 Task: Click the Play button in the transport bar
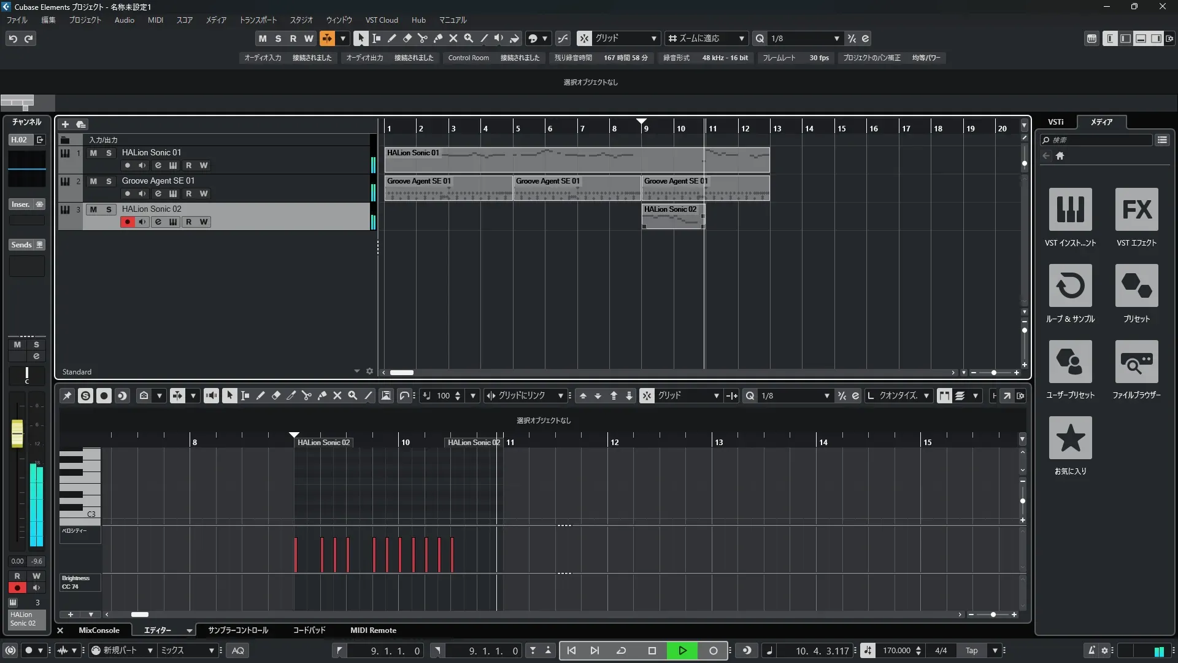point(682,651)
